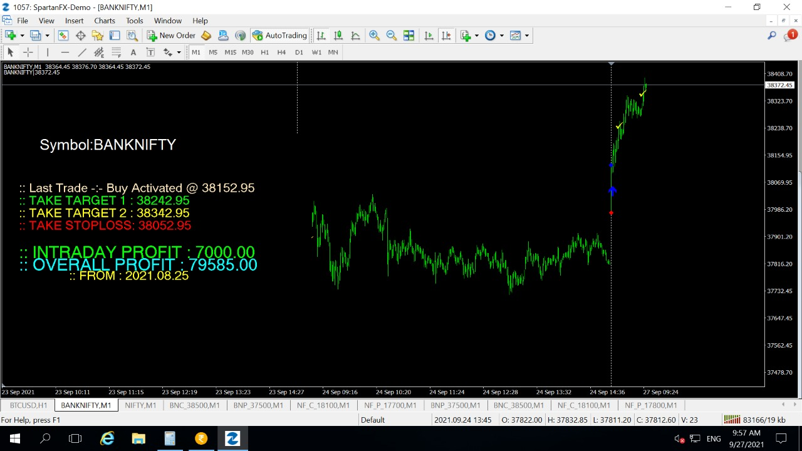
Task: Switch to H1 timeframe
Action: (x=264, y=52)
